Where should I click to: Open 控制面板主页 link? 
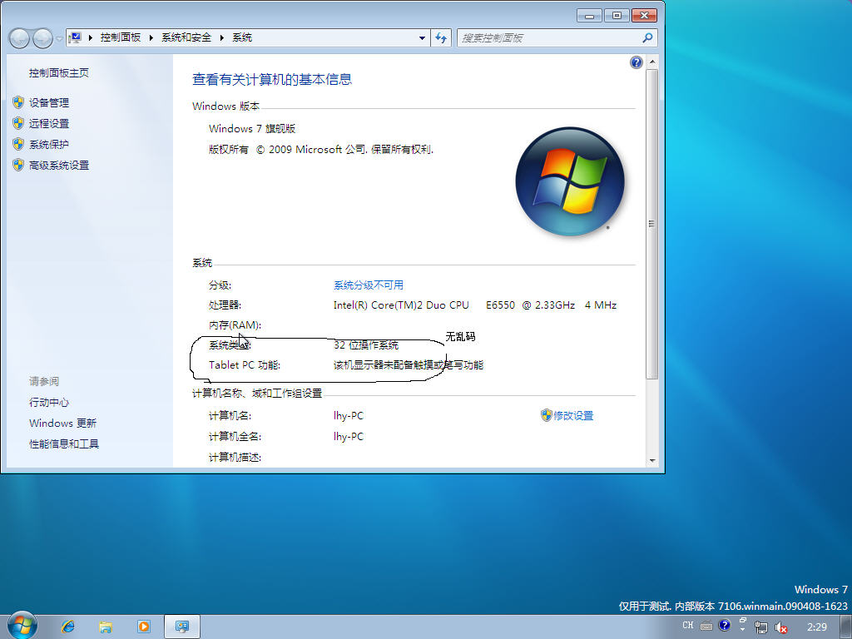[x=59, y=73]
